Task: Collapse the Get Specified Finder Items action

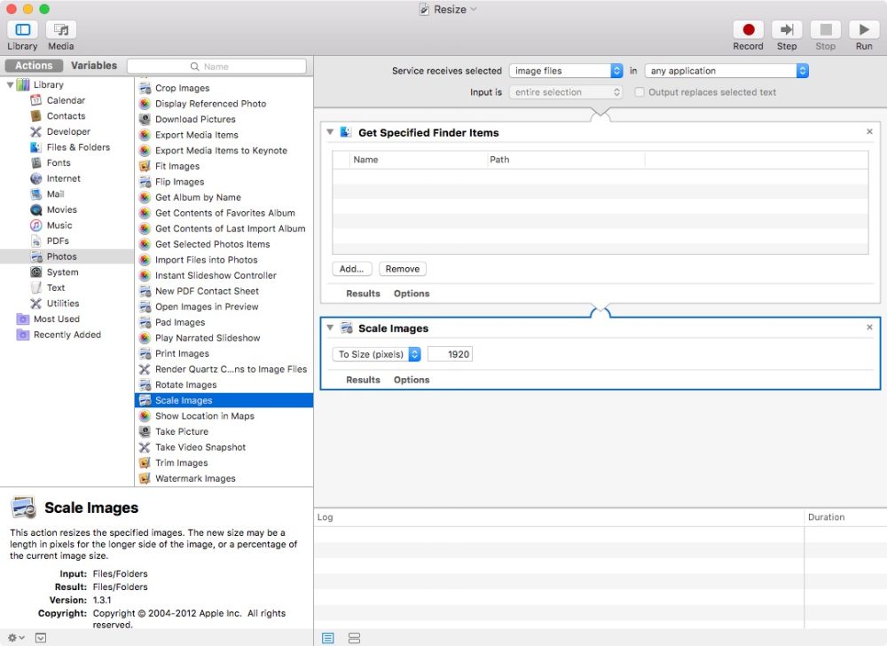Action: (x=330, y=131)
